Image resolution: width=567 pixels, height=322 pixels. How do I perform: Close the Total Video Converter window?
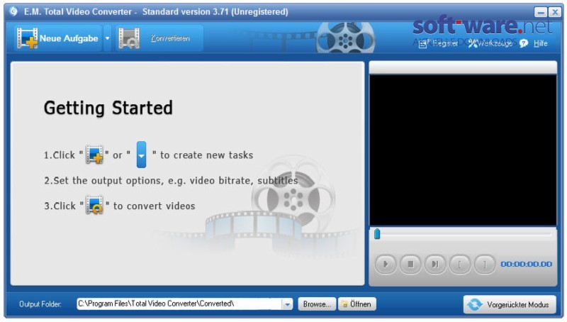click(x=555, y=12)
